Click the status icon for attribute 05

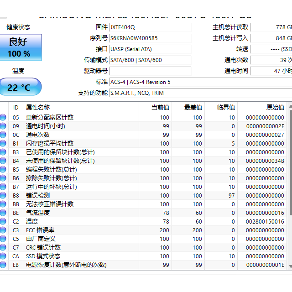pos(3,118)
